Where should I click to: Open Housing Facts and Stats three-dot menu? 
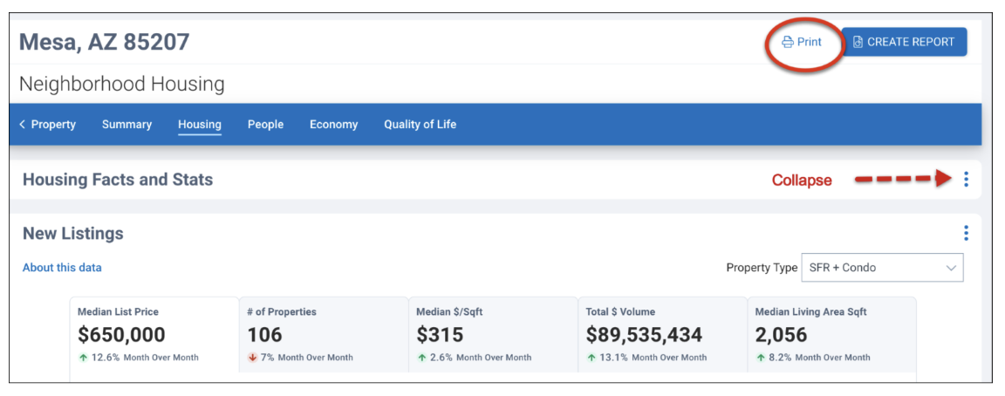point(966,180)
